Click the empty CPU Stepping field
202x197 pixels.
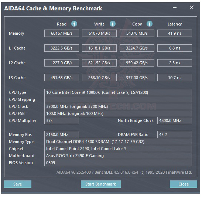coord(118,99)
